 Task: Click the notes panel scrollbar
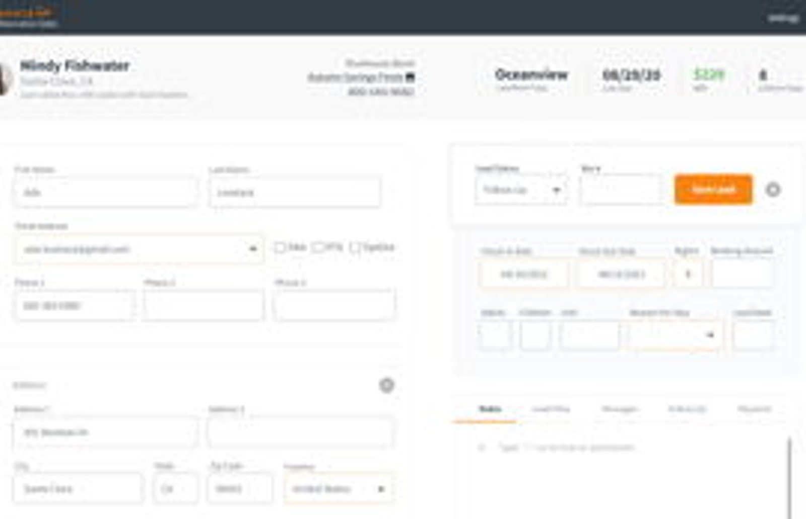coord(789,478)
